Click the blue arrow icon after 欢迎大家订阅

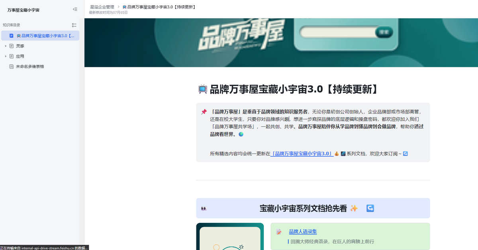pyautogui.click(x=406, y=154)
